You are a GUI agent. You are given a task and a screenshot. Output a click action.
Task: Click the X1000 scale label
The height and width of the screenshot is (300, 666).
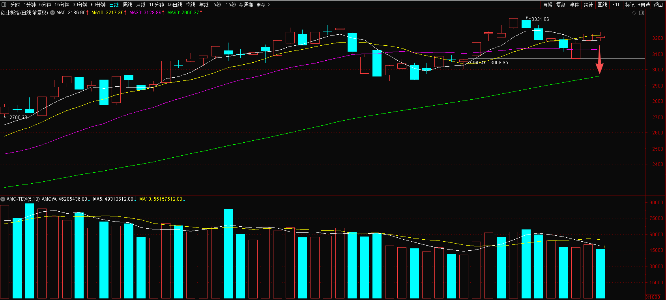click(x=653, y=297)
